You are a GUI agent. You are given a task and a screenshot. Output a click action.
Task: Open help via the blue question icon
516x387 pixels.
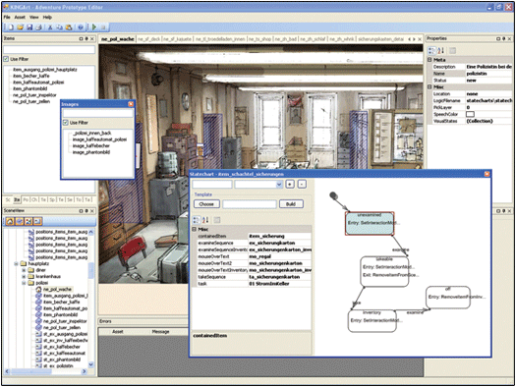pyautogui.click(x=81, y=28)
